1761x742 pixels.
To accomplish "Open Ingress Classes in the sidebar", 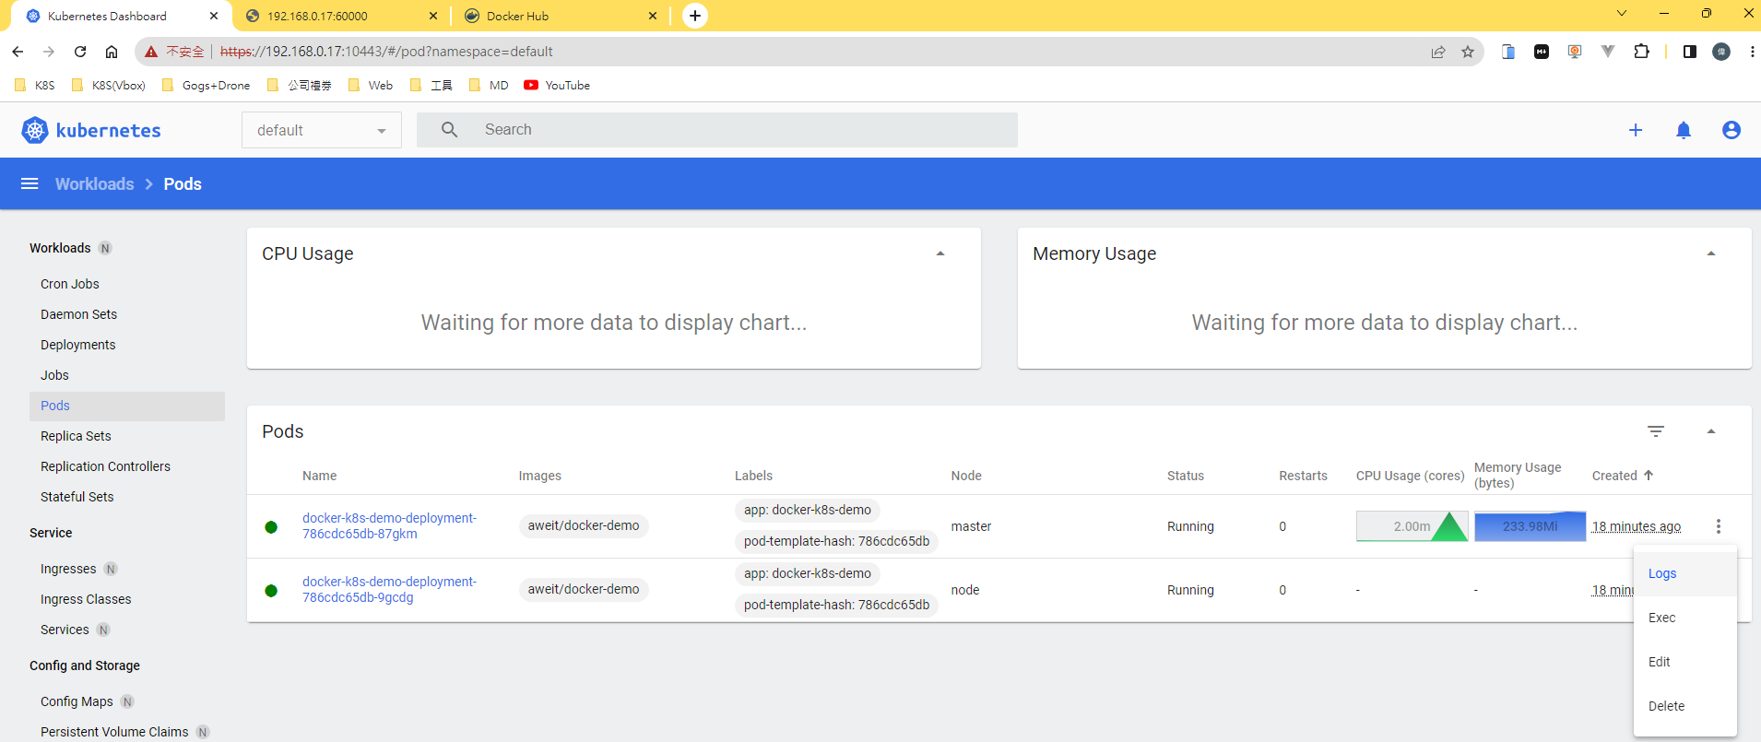I will tap(86, 599).
